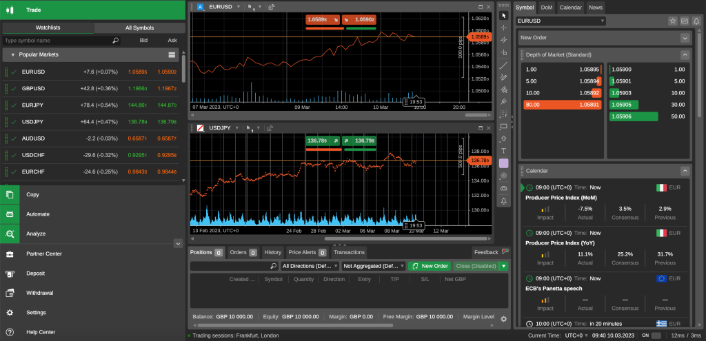Open the All Directions filter dropdown
Screen dimensions: 706x341
point(307,266)
